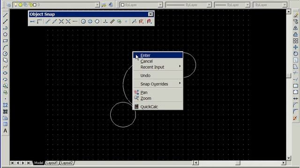The width and height of the screenshot is (300, 168).
Task: Open the Color Control ByLayer dropdown
Action: coord(160,5)
